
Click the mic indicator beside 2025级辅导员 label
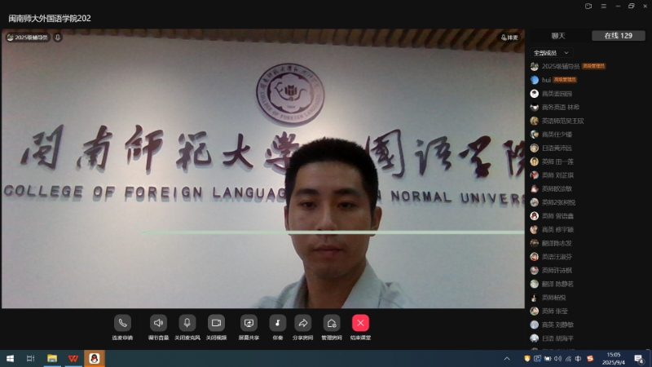pos(58,38)
